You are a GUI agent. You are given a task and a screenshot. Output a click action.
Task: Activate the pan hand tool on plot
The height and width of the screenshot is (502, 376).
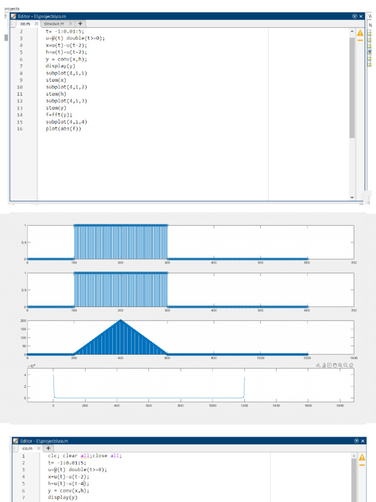click(x=335, y=365)
